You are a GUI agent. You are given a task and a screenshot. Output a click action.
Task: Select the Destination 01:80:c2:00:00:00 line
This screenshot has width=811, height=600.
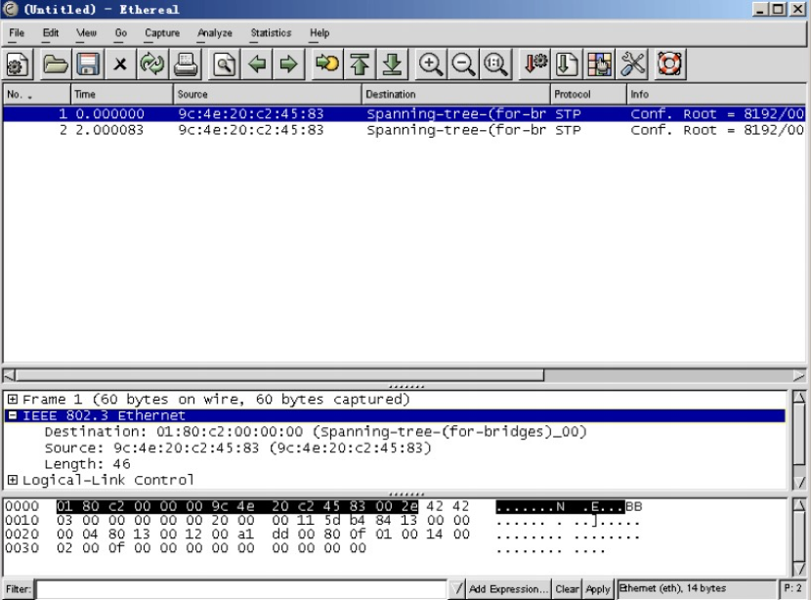(x=316, y=431)
